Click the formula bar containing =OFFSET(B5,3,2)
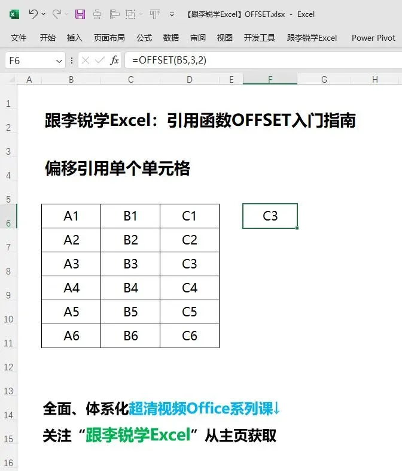The height and width of the screenshot is (471, 402). 263,61
